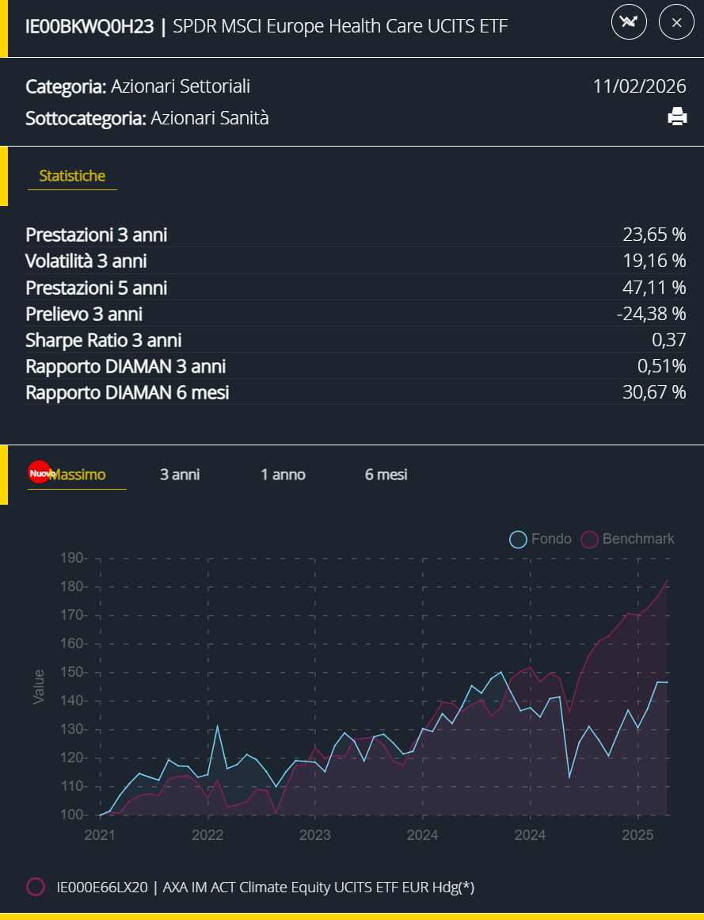Select the Prestazioni 3 anni row

[356, 235]
